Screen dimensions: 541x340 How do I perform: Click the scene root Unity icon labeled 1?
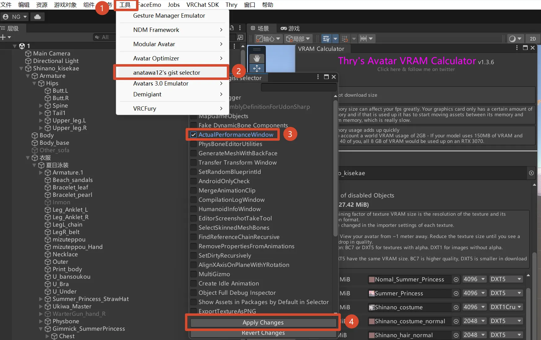pos(22,46)
